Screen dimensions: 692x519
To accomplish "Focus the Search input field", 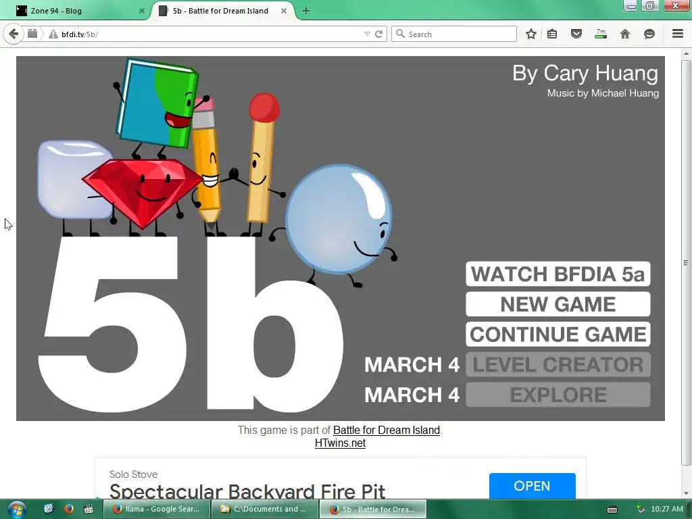I will coord(454,34).
